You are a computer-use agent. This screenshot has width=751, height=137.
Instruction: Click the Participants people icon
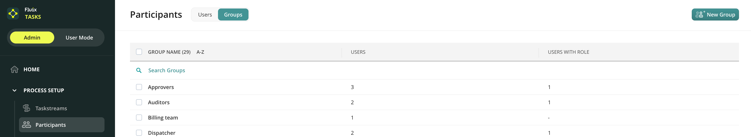(26, 125)
